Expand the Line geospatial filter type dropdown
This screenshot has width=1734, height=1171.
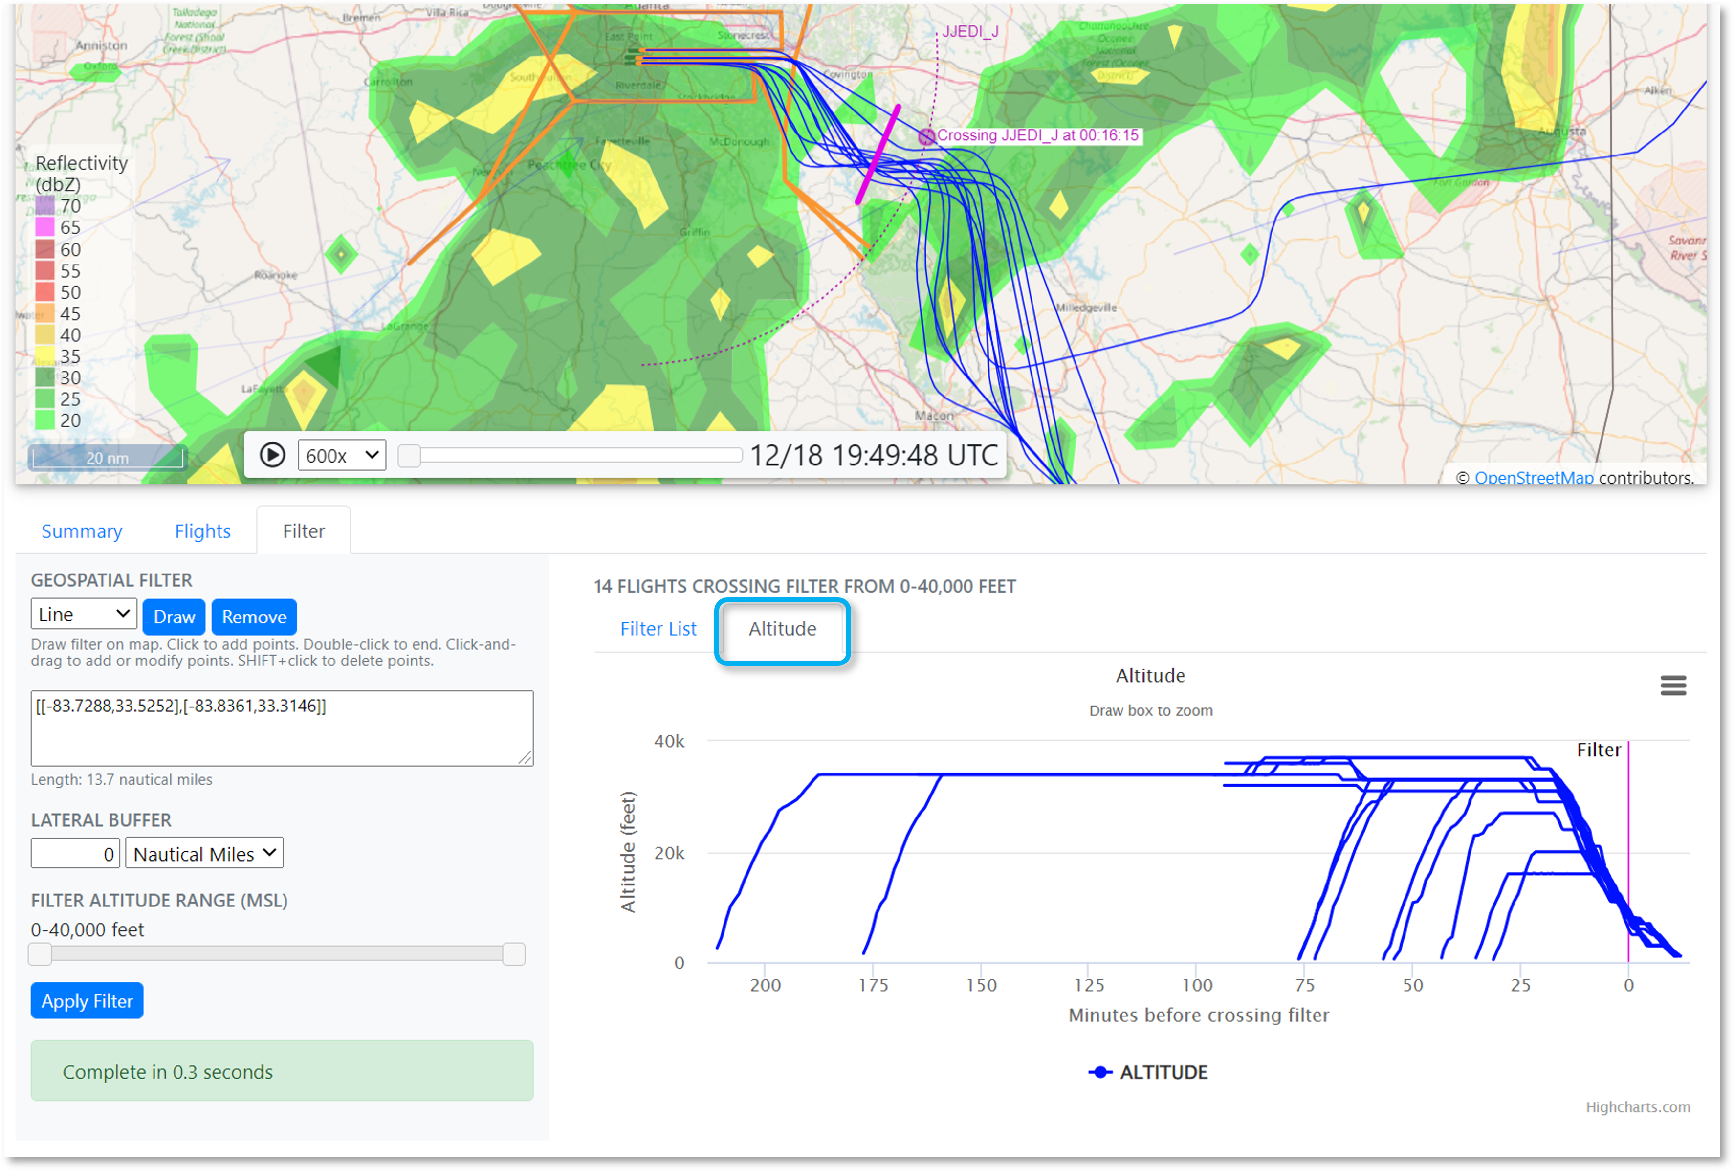pyautogui.click(x=84, y=615)
